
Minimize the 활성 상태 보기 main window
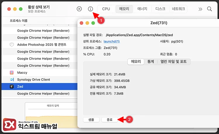pos(15,9)
